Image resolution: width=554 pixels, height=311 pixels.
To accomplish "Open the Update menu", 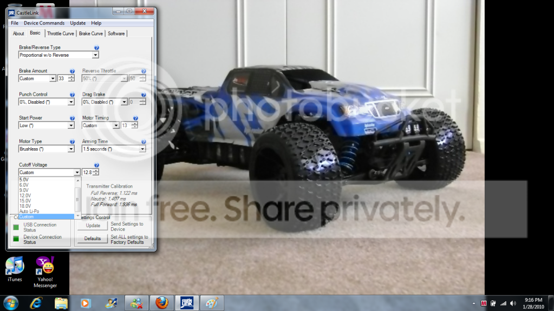I will pos(78,23).
